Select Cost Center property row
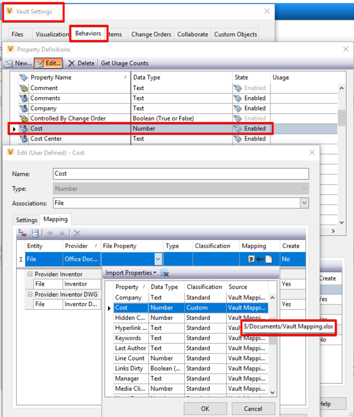Viewport: 354px width, 417px height. tap(172, 138)
